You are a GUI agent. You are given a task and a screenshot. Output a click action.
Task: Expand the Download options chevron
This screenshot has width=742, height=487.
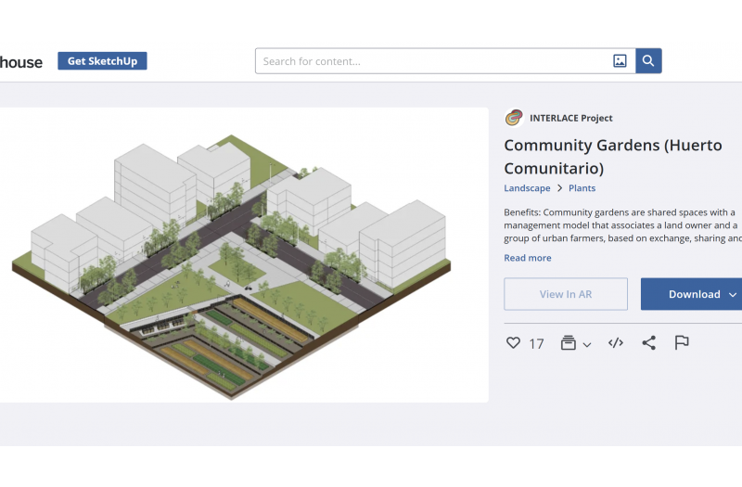(x=733, y=294)
